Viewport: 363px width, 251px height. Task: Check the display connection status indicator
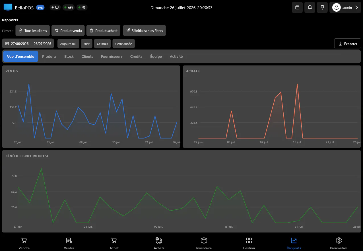[55, 7]
